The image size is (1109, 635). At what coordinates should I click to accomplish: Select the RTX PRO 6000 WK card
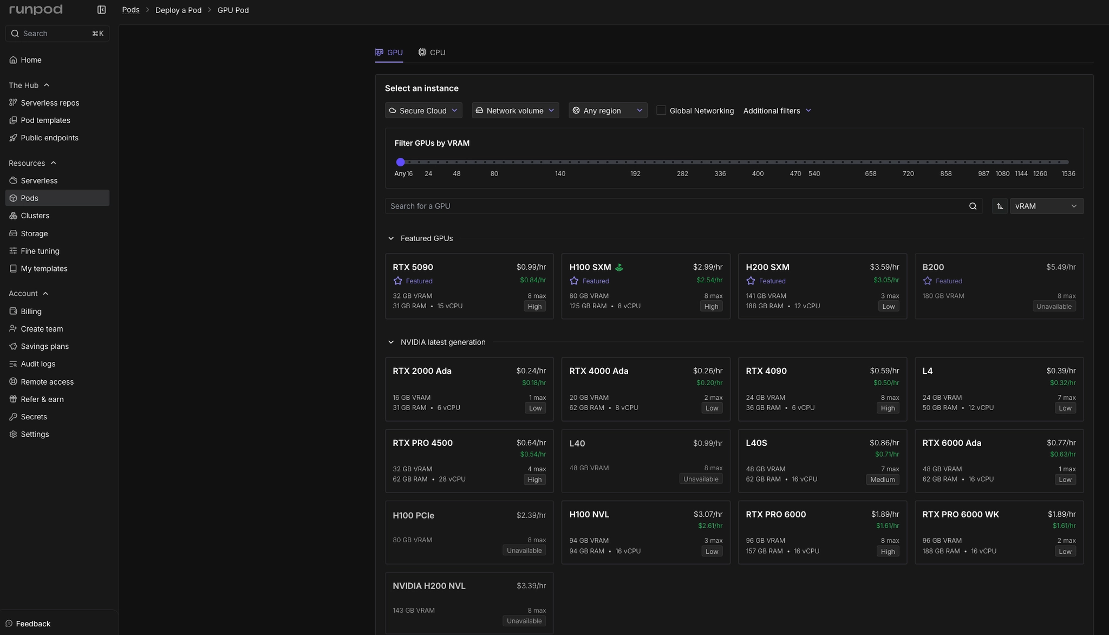999,533
